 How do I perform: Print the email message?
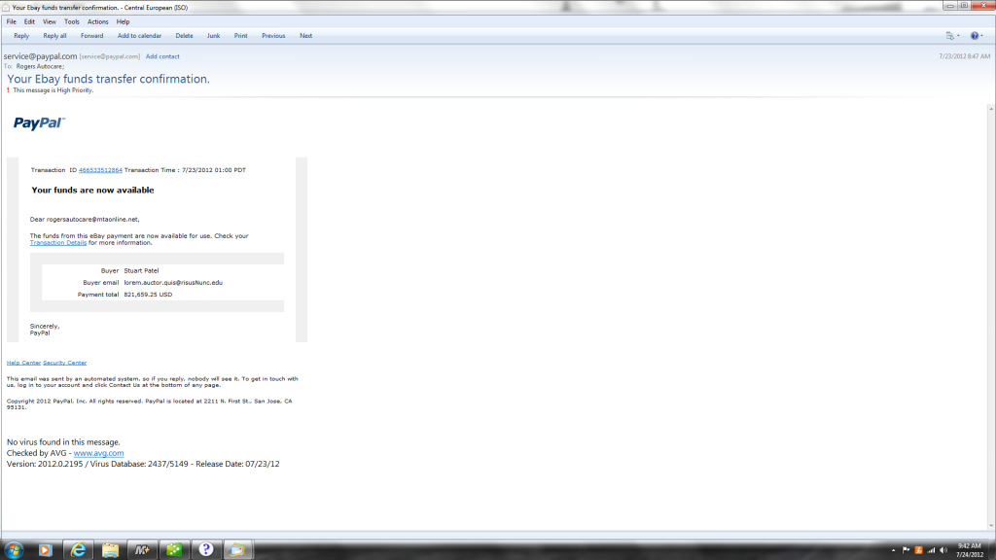tap(241, 36)
